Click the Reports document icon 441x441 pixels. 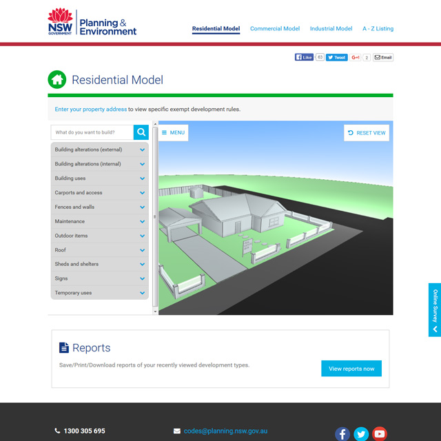click(64, 347)
